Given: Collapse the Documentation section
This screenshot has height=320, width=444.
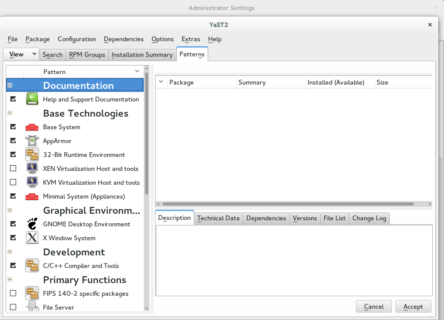Looking at the screenshot, I should 9,85.
